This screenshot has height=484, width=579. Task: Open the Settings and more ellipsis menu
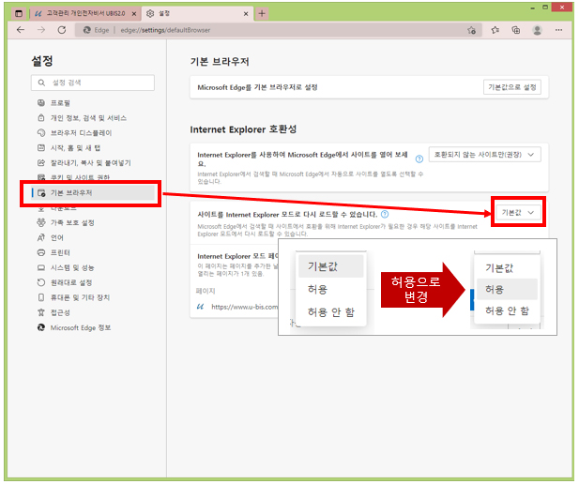point(558,30)
